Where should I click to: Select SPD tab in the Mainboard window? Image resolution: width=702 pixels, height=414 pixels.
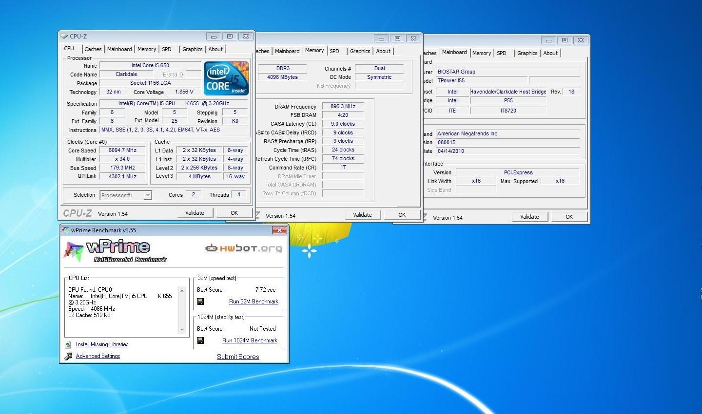click(502, 53)
